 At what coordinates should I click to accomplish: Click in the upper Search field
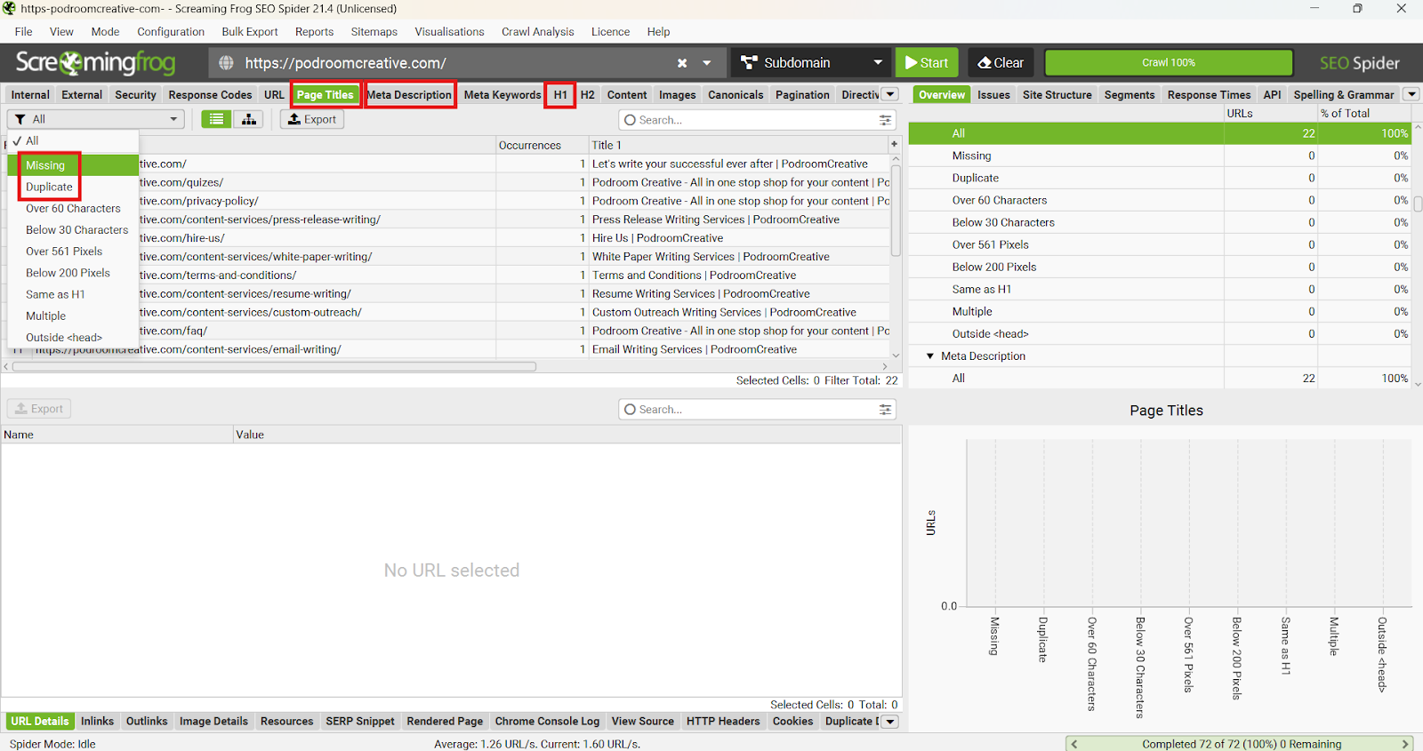coord(757,120)
